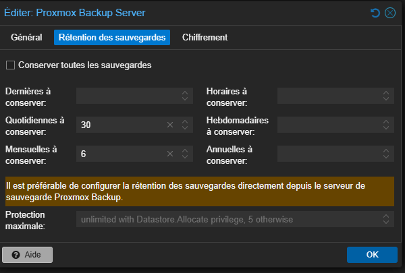Click the reset form icon in title bar
Screen dimensions: 405x273
pos(375,13)
